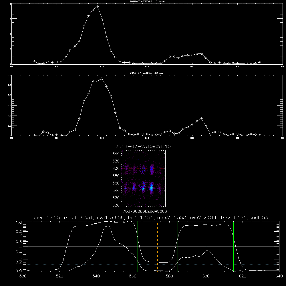The width and height of the screenshot is (286, 286).
Task: Select the "ave1 5.959" value
Action: tap(110, 218)
